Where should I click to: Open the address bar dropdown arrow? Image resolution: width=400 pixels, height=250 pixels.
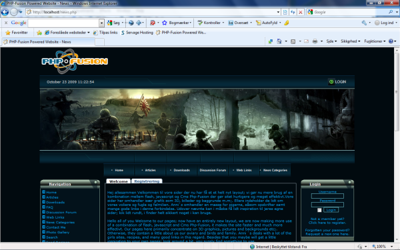278,12
